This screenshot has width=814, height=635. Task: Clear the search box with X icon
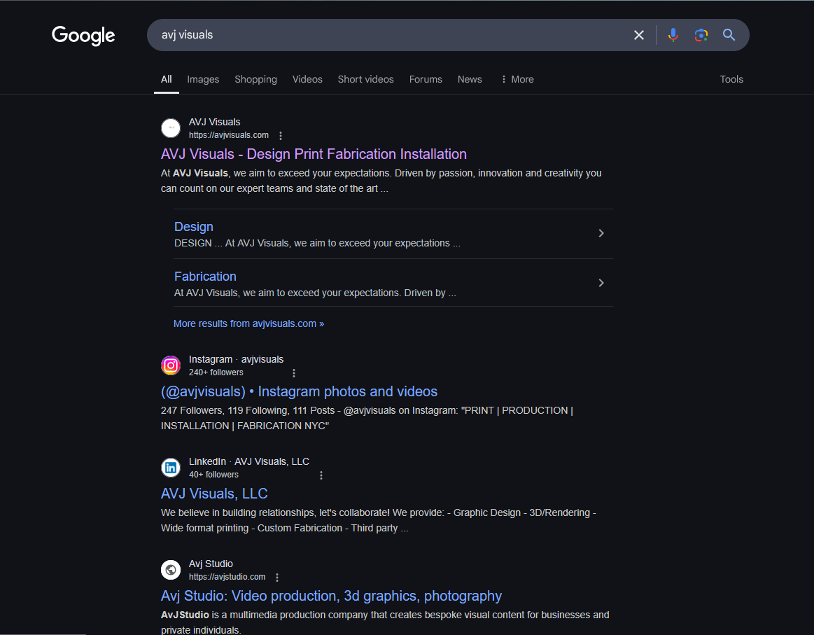tap(639, 35)
